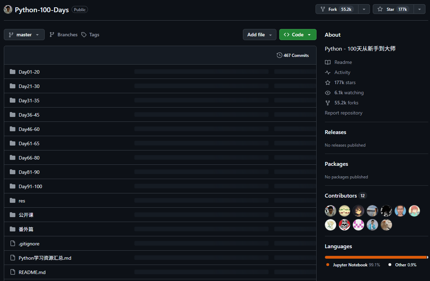
Task: Open the star lists dropdown arrow
Action: pyautogui.click(x=419, y=9)
